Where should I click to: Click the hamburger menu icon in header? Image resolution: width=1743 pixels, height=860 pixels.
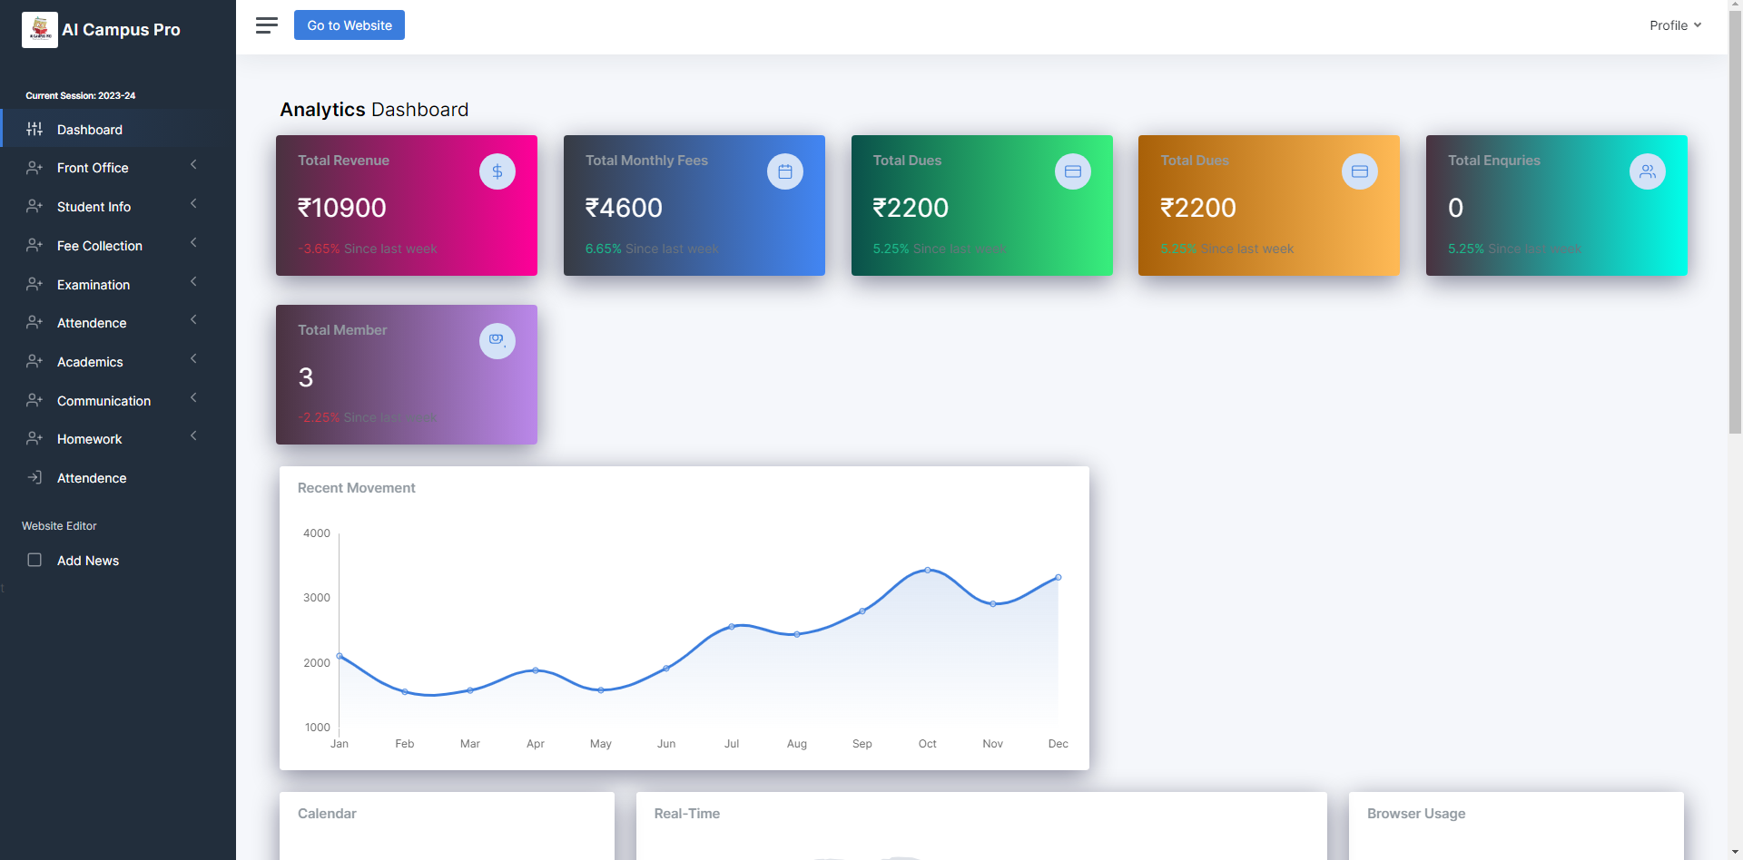pyautogui.click(x=266, y=25)
